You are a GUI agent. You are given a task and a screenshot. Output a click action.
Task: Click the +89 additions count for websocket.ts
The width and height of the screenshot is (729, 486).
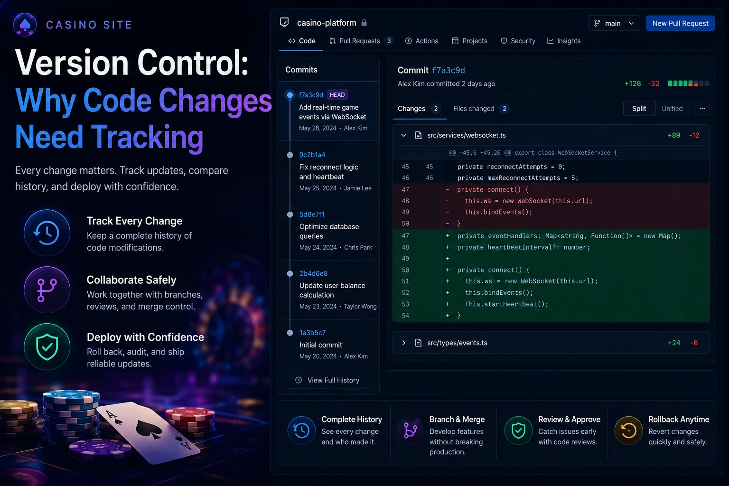(x=674, y=135)
